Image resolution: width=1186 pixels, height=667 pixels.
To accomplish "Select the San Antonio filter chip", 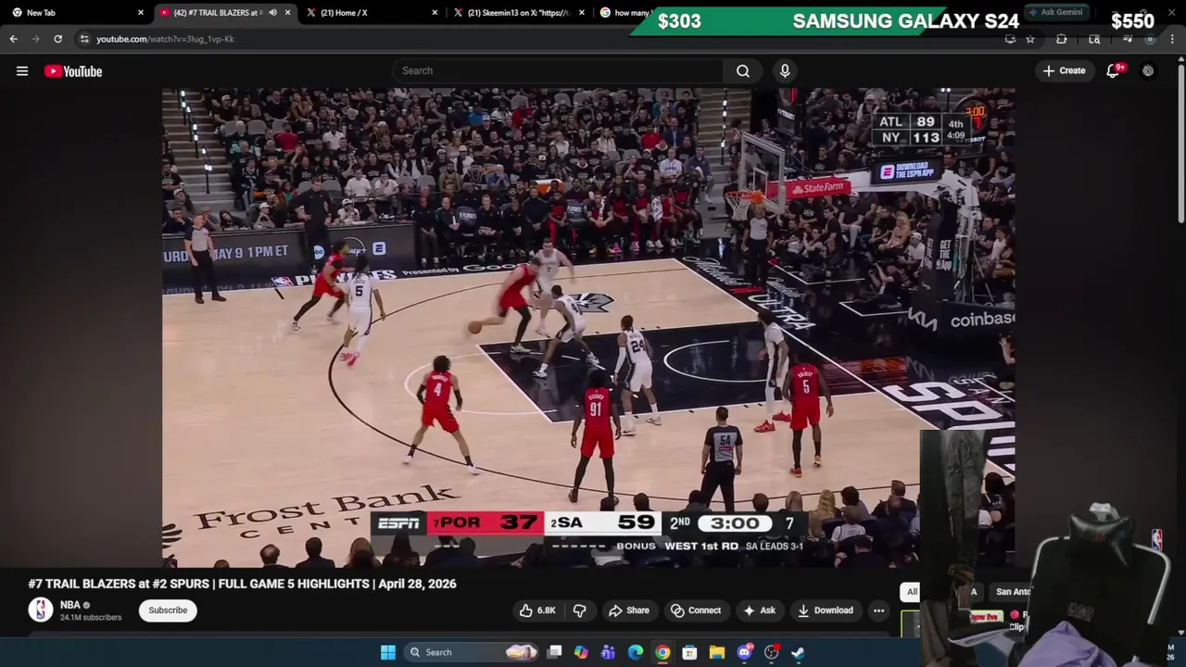I will click(1012, 592).
